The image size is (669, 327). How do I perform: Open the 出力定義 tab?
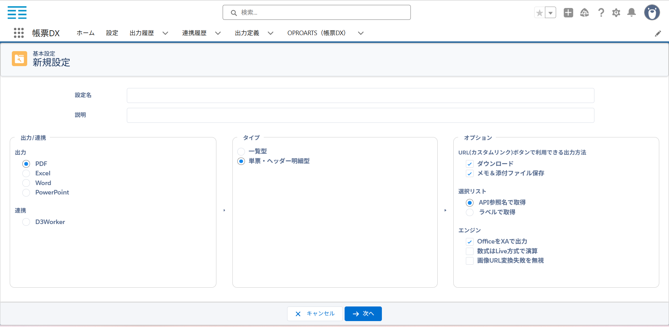247,33
